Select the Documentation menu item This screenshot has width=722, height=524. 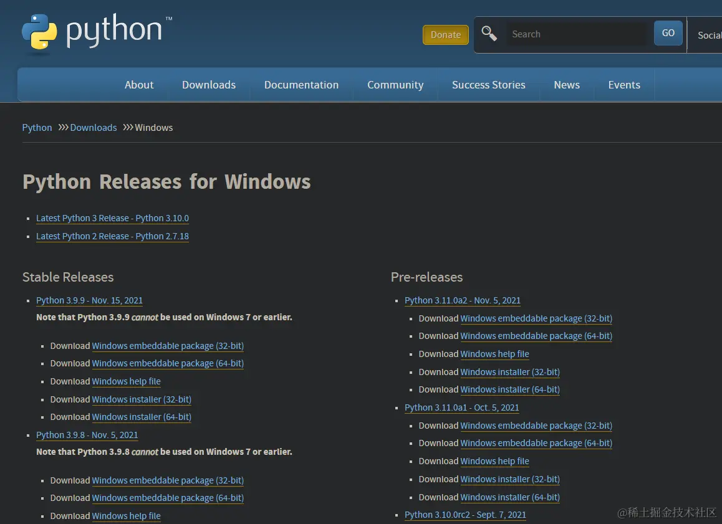[x=301, y=85]
